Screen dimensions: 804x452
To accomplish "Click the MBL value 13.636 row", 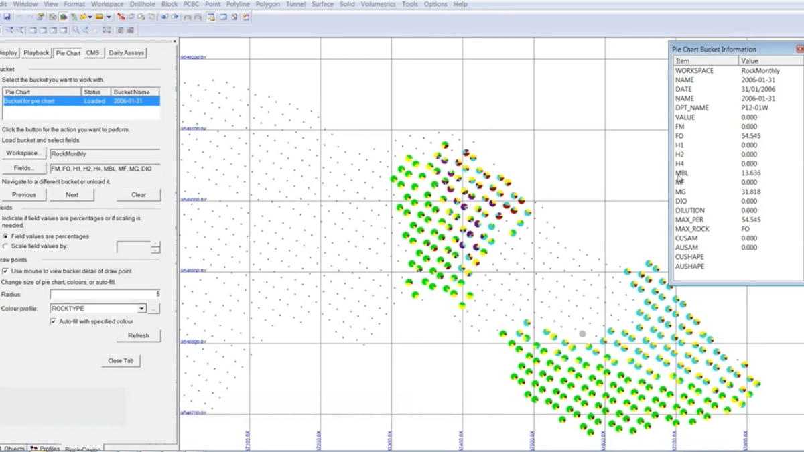I will point(738,173).
